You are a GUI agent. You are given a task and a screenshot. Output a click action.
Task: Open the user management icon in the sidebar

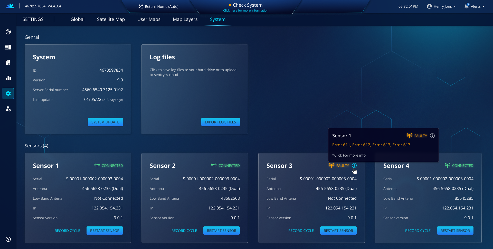8,109
